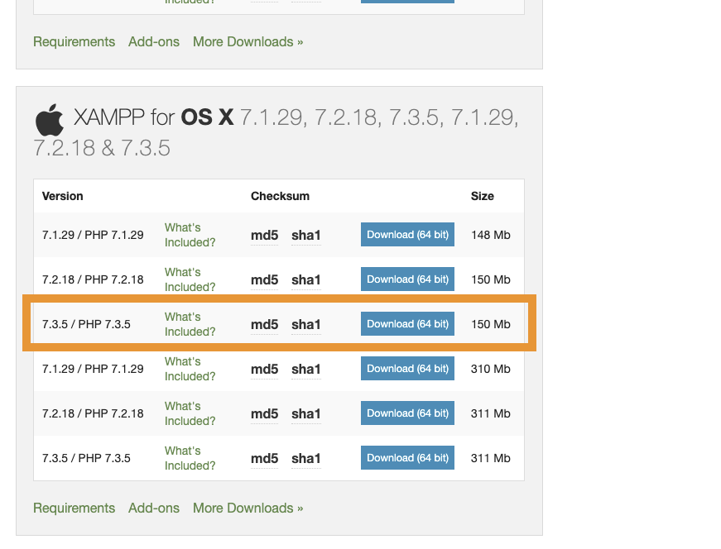Download the 150 Mb XAMPP 7.2.18 build

[x=407, y=279]
